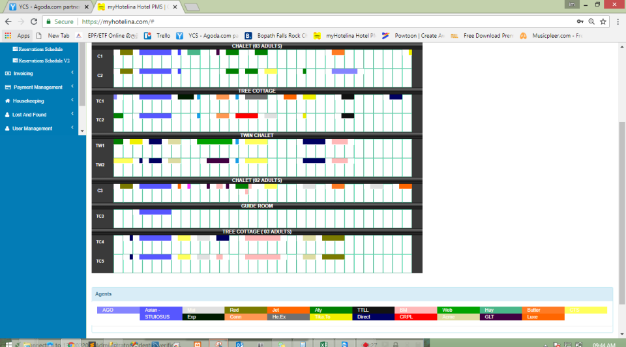Click the Red agent color swatch
Screen dimensions: 626x347
coord(246,310)
